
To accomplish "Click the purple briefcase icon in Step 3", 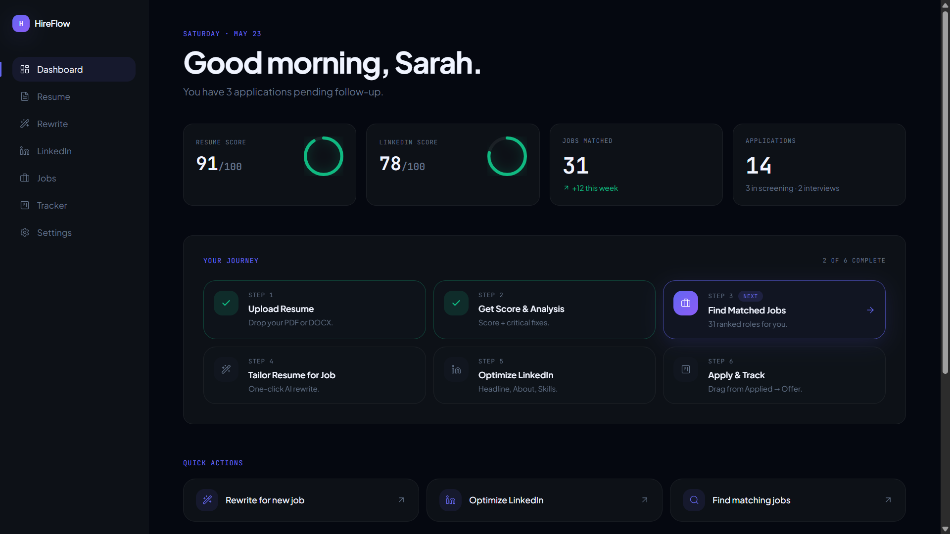I will point(686,303).
